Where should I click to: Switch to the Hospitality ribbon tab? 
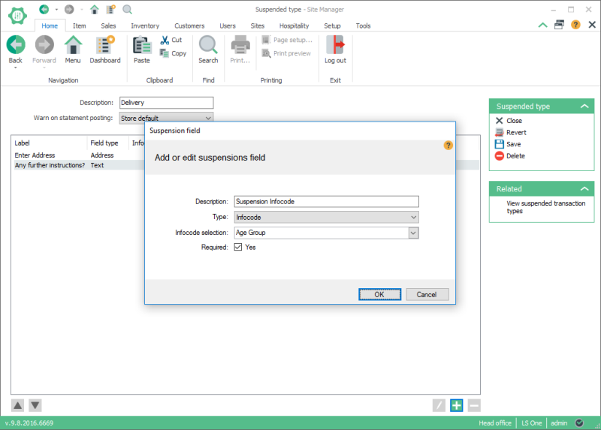[294, 26]
